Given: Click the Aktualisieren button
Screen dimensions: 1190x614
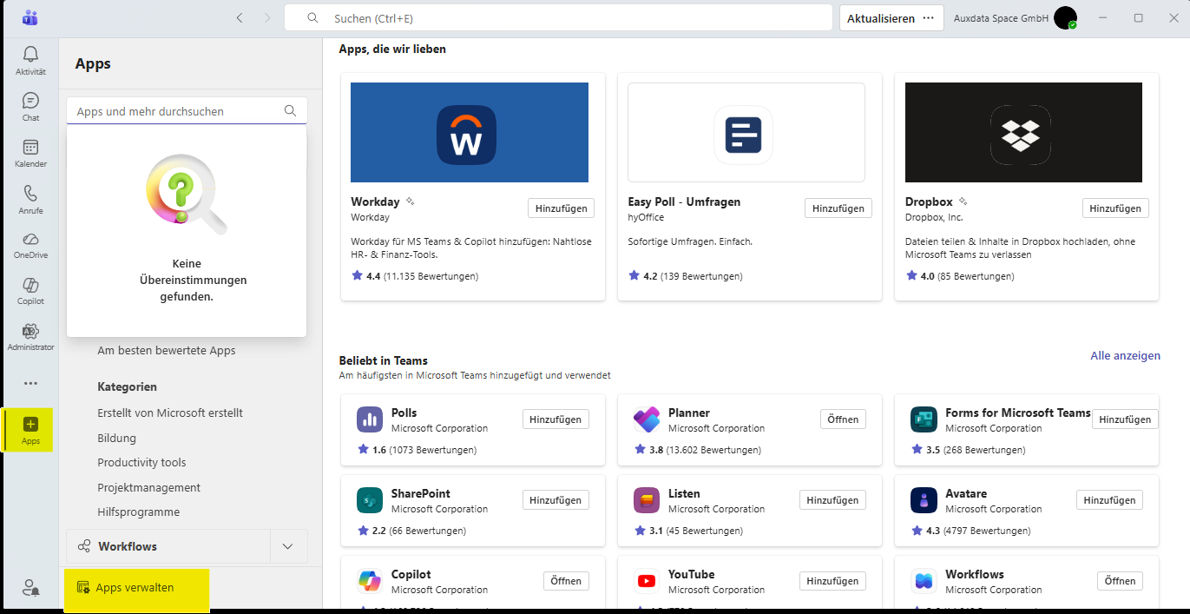Looking at the screenshot, I should (x=881, y=17).
